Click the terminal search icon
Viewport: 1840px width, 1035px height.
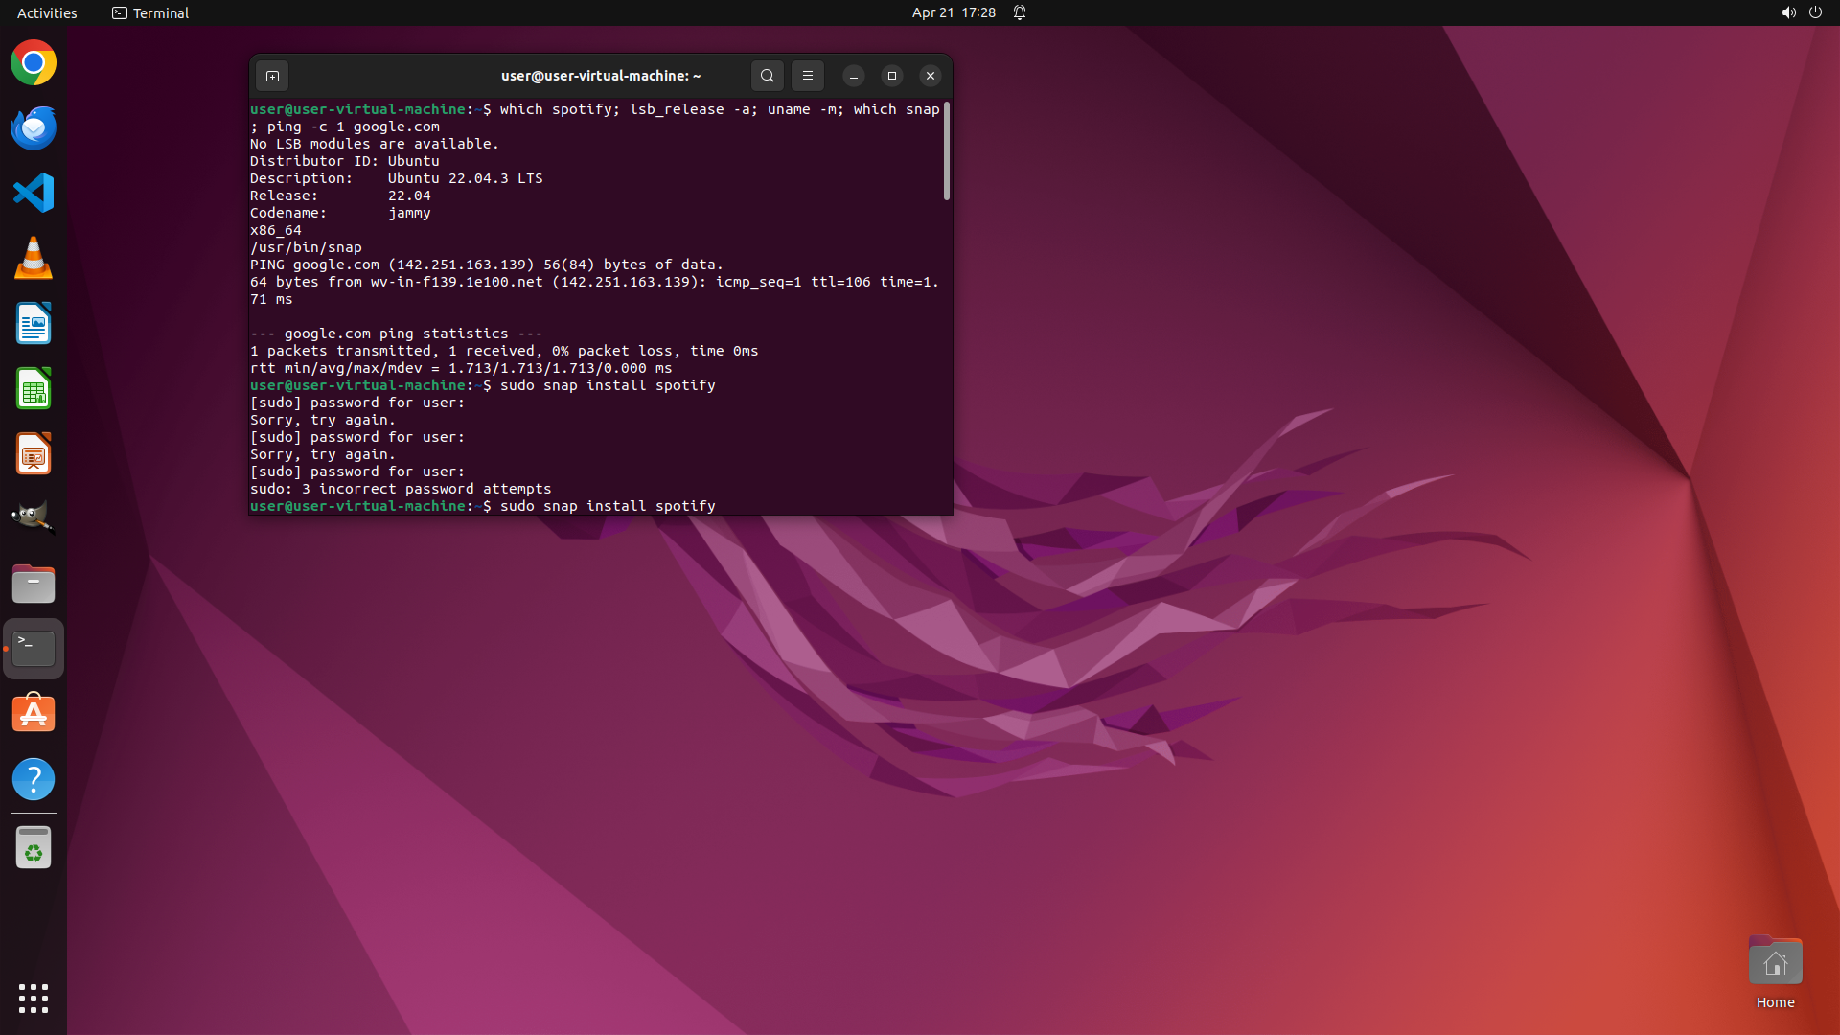click(767, 76)
